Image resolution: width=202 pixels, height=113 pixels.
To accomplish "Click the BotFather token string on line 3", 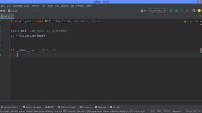I will click(49, 31).
